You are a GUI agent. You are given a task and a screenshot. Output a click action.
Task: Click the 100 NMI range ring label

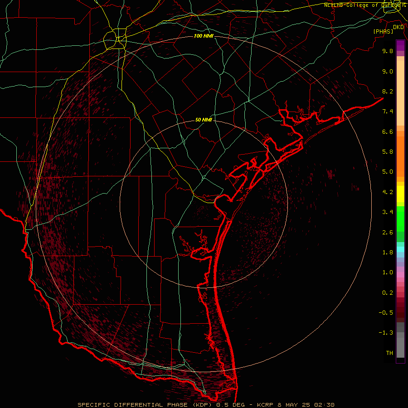[x=204, y=36]
